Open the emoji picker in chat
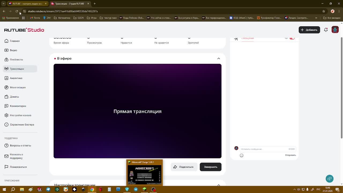 (x=241, y=155)
